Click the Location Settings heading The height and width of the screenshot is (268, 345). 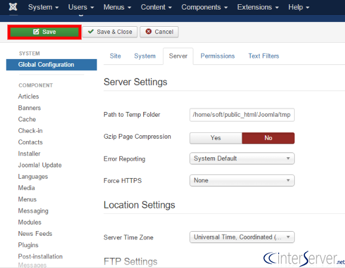[139, 205]
